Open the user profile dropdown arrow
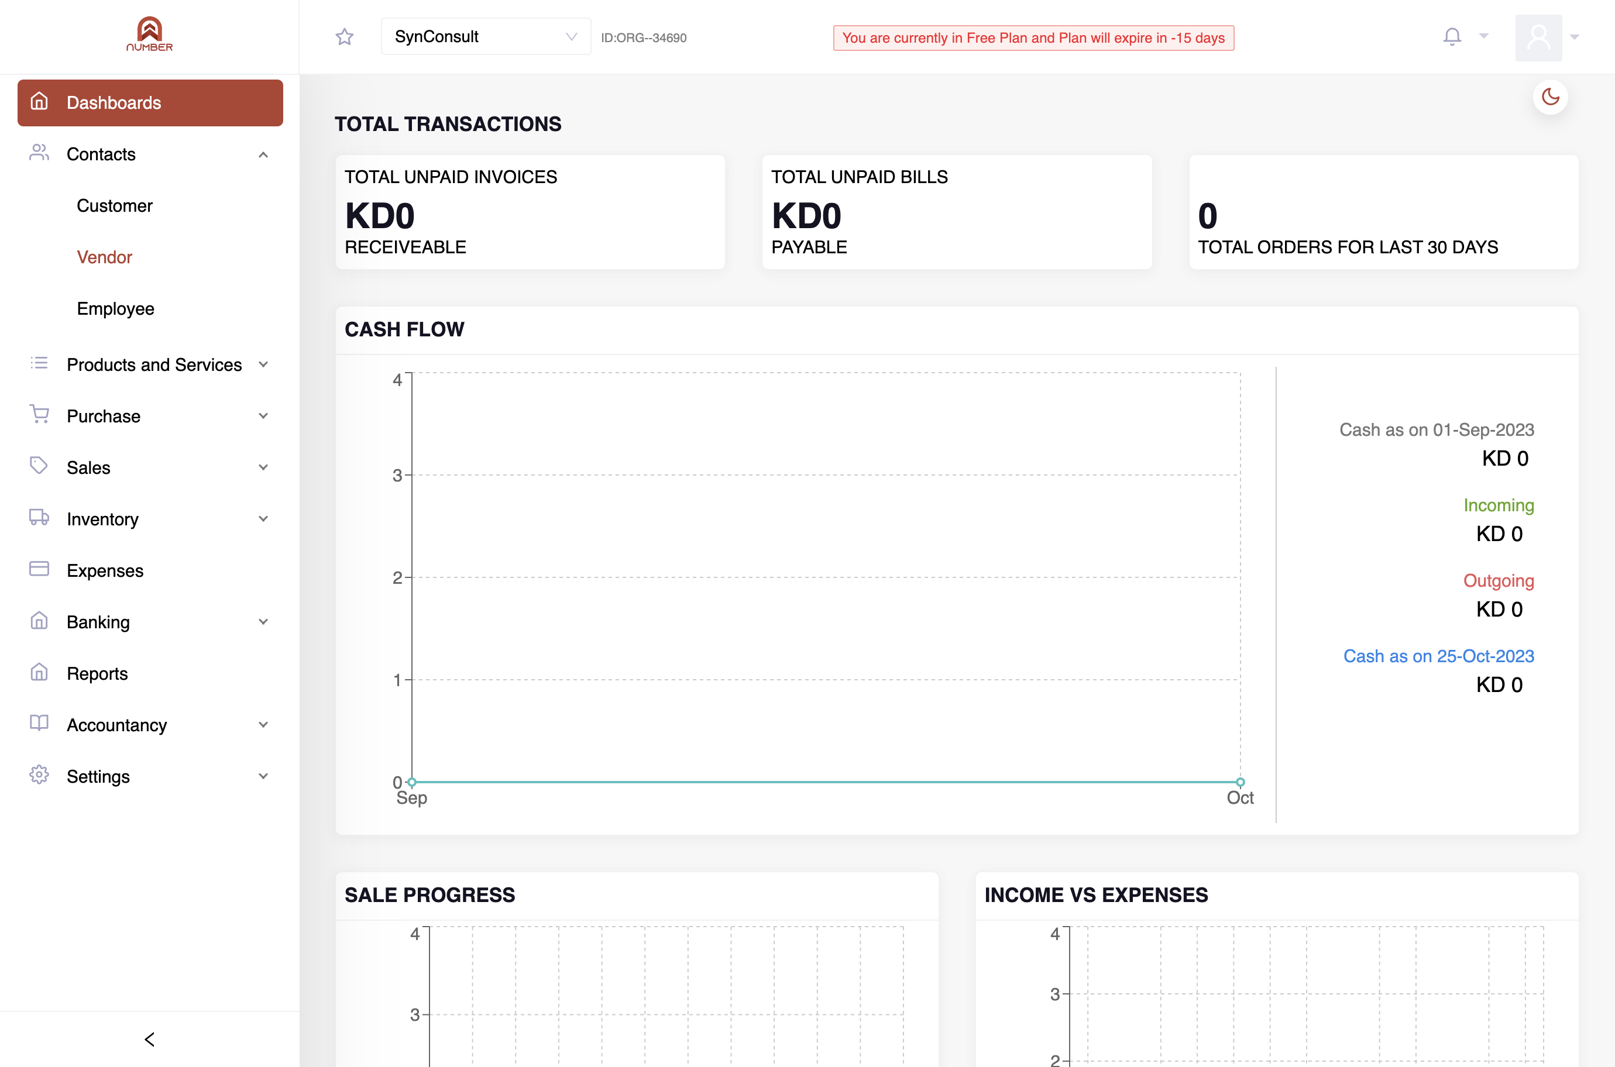1615x1067 pixels. point(1575,37)
